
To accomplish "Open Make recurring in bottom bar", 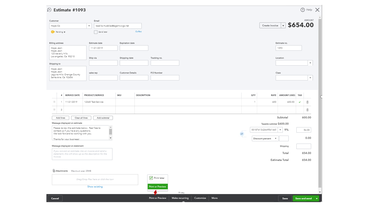I will 180,198.
